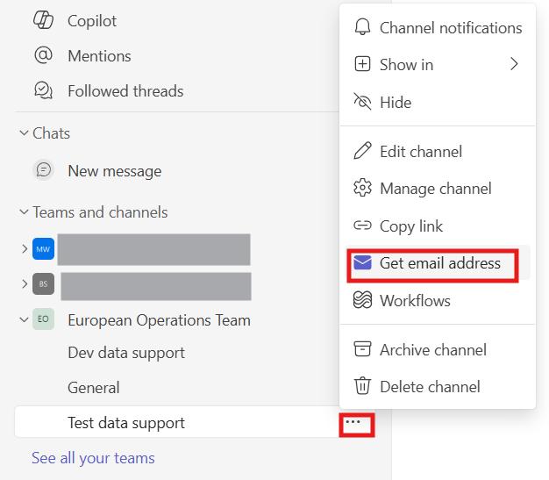Open See all your teams link
This screenshot has height=480, width=549.
point(93,458)
